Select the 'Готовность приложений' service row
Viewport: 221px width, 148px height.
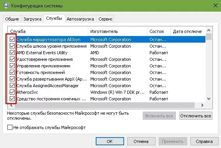point(107,72)
